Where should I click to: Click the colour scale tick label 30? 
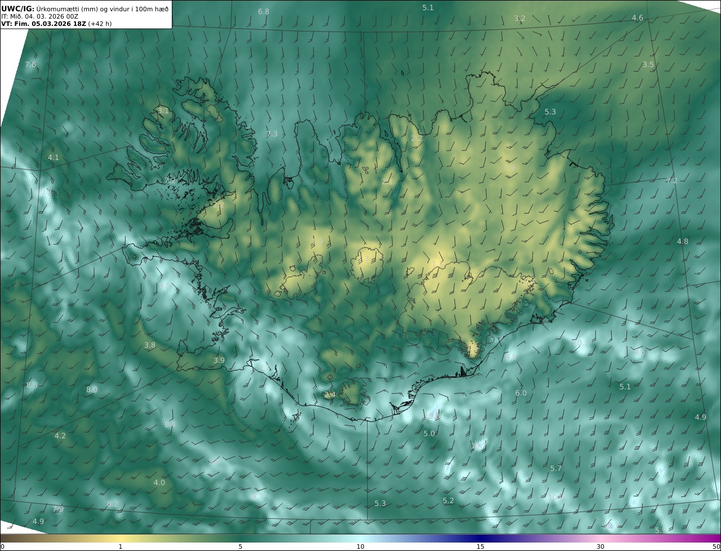600,546
